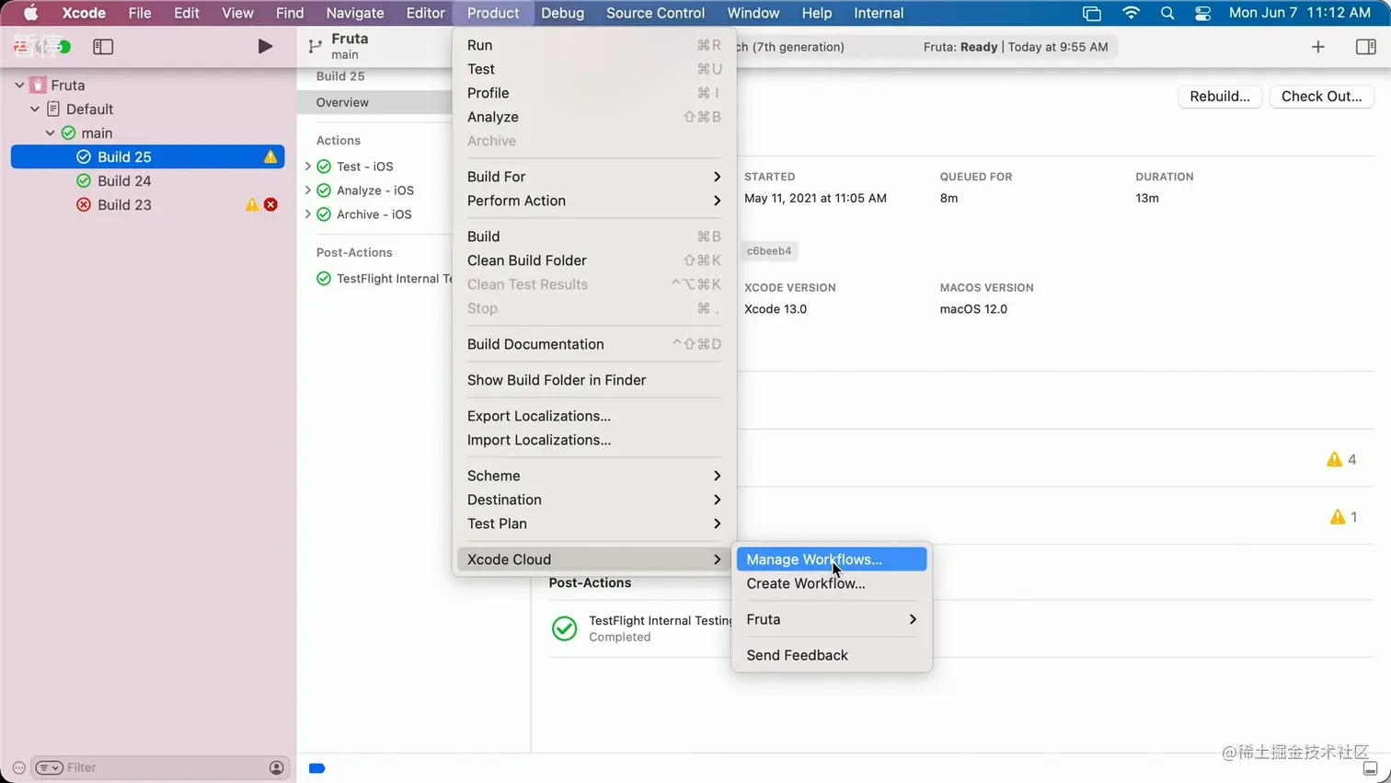Click the green success icon beside main branch
The image size is (1391, 783).
point(69,132)
